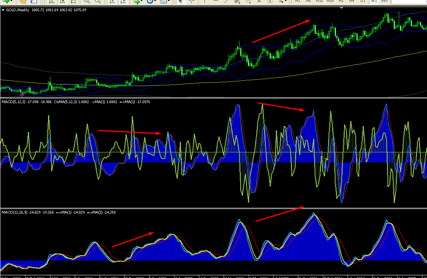The height and width of the screenshot is (278, 427).
Task: Toggle the Auto Scroll chart option
Action: pos(112,2)
